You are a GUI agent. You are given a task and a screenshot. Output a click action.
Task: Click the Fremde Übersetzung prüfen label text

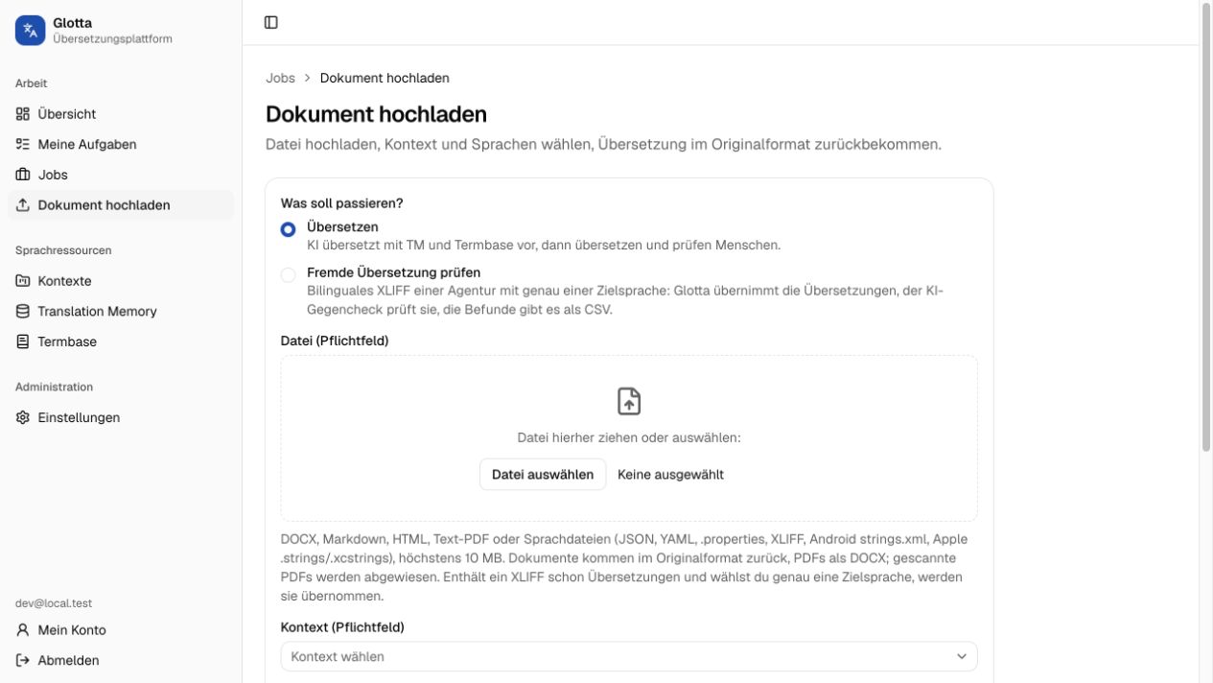tap(393, 272)
